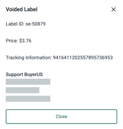The width and height of the screenshot is (123, 129).
Task: Click the word Tracking in the tracking line
Action: [15, 58]
